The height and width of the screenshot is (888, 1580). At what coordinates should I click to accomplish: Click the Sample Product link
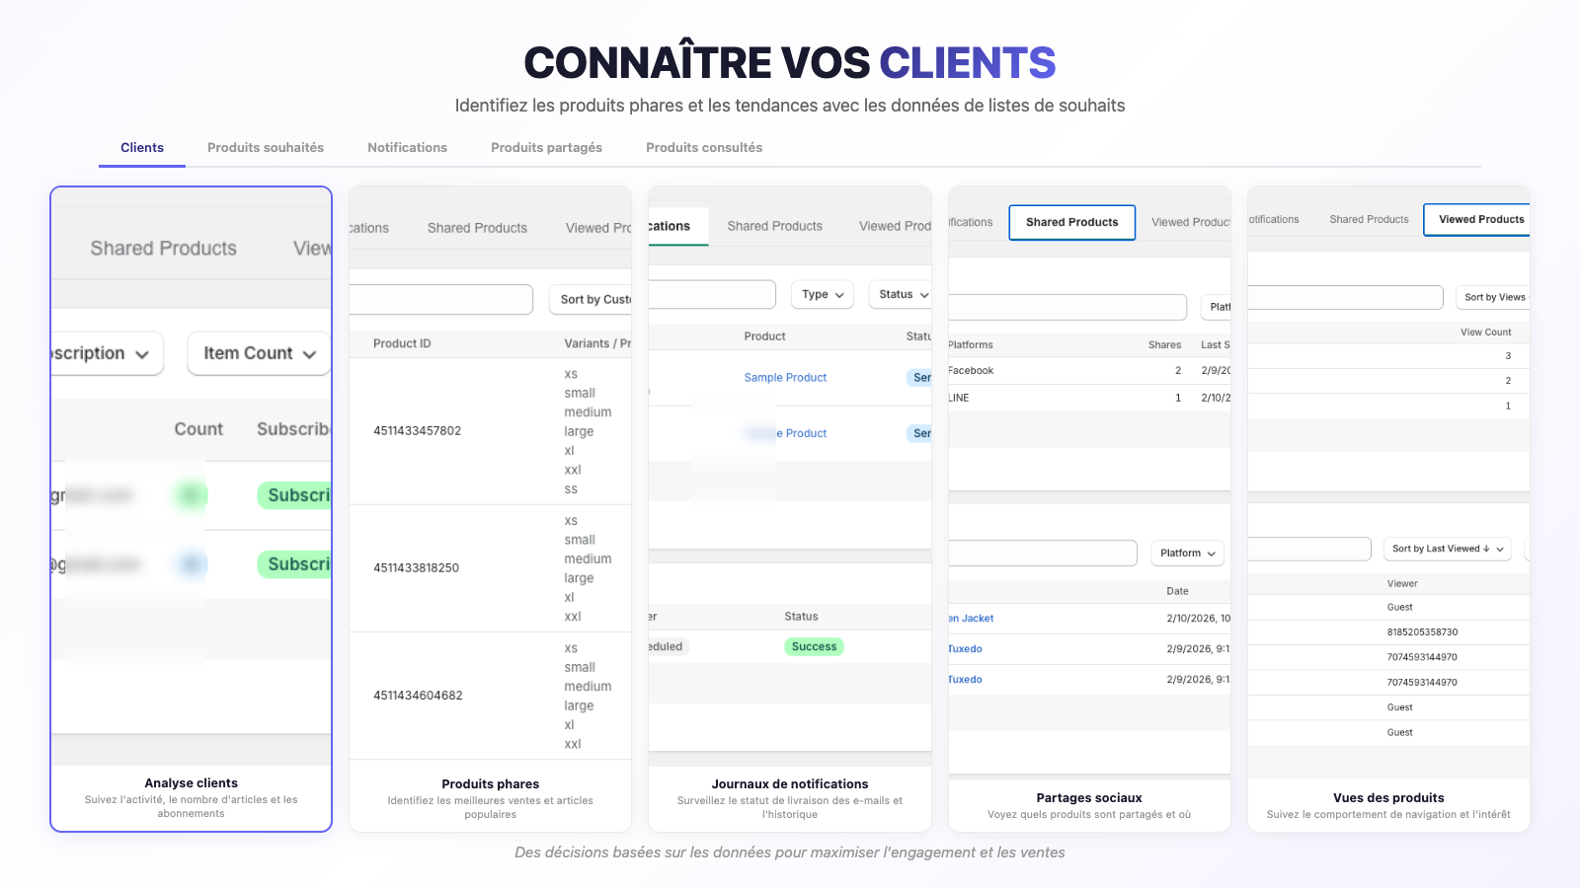point(785,378)
